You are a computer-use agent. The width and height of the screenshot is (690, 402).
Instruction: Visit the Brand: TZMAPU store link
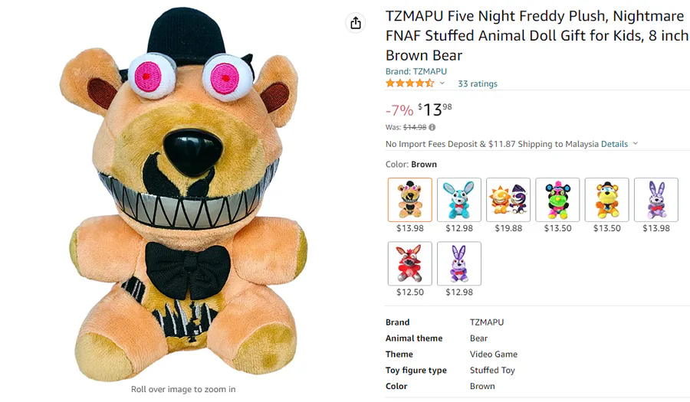click(416, 71)
